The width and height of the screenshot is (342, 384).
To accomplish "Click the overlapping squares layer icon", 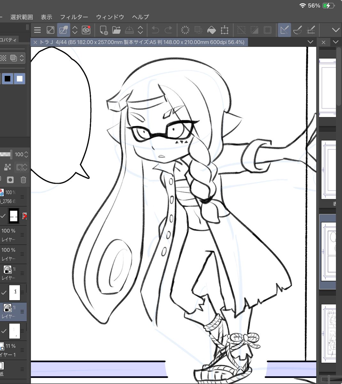I will coord(13,58).
